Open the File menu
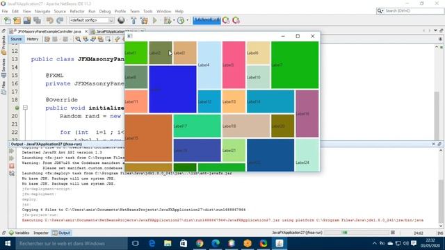This screenshot has height=250, width=445. pyautogui.click(x=5, y=11)
